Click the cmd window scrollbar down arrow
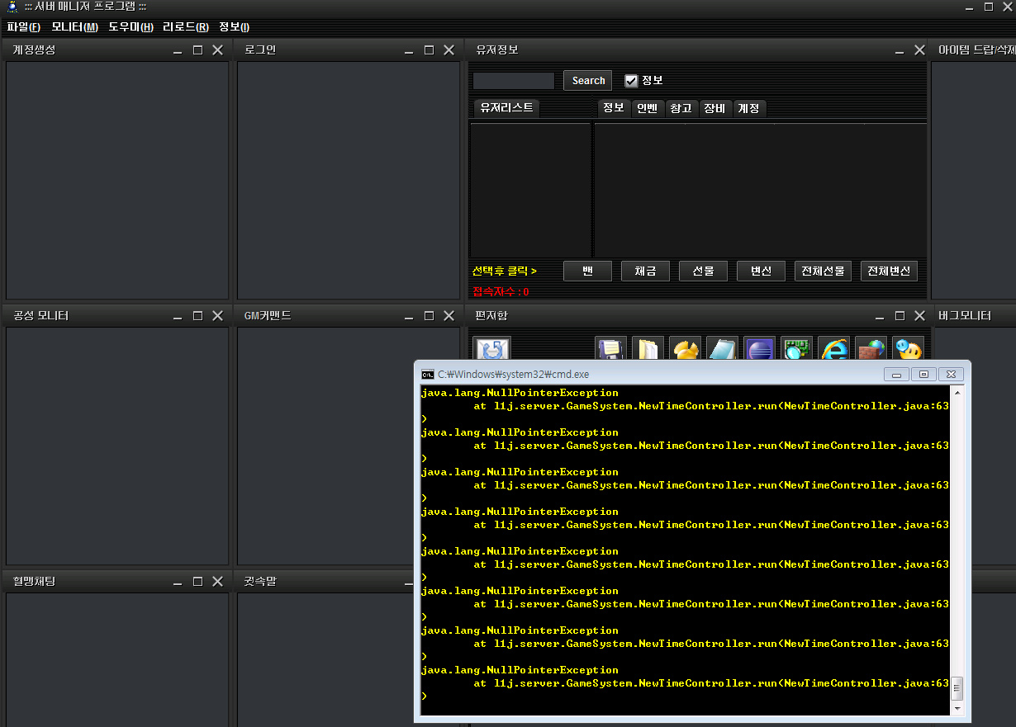This screenshot has width=1016, height=727. click(x=957, y=709)
